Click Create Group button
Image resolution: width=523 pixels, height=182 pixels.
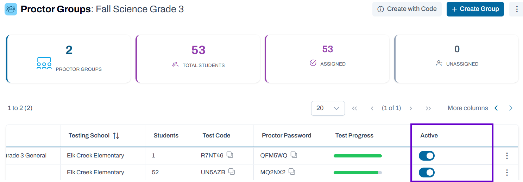point(475,9)
